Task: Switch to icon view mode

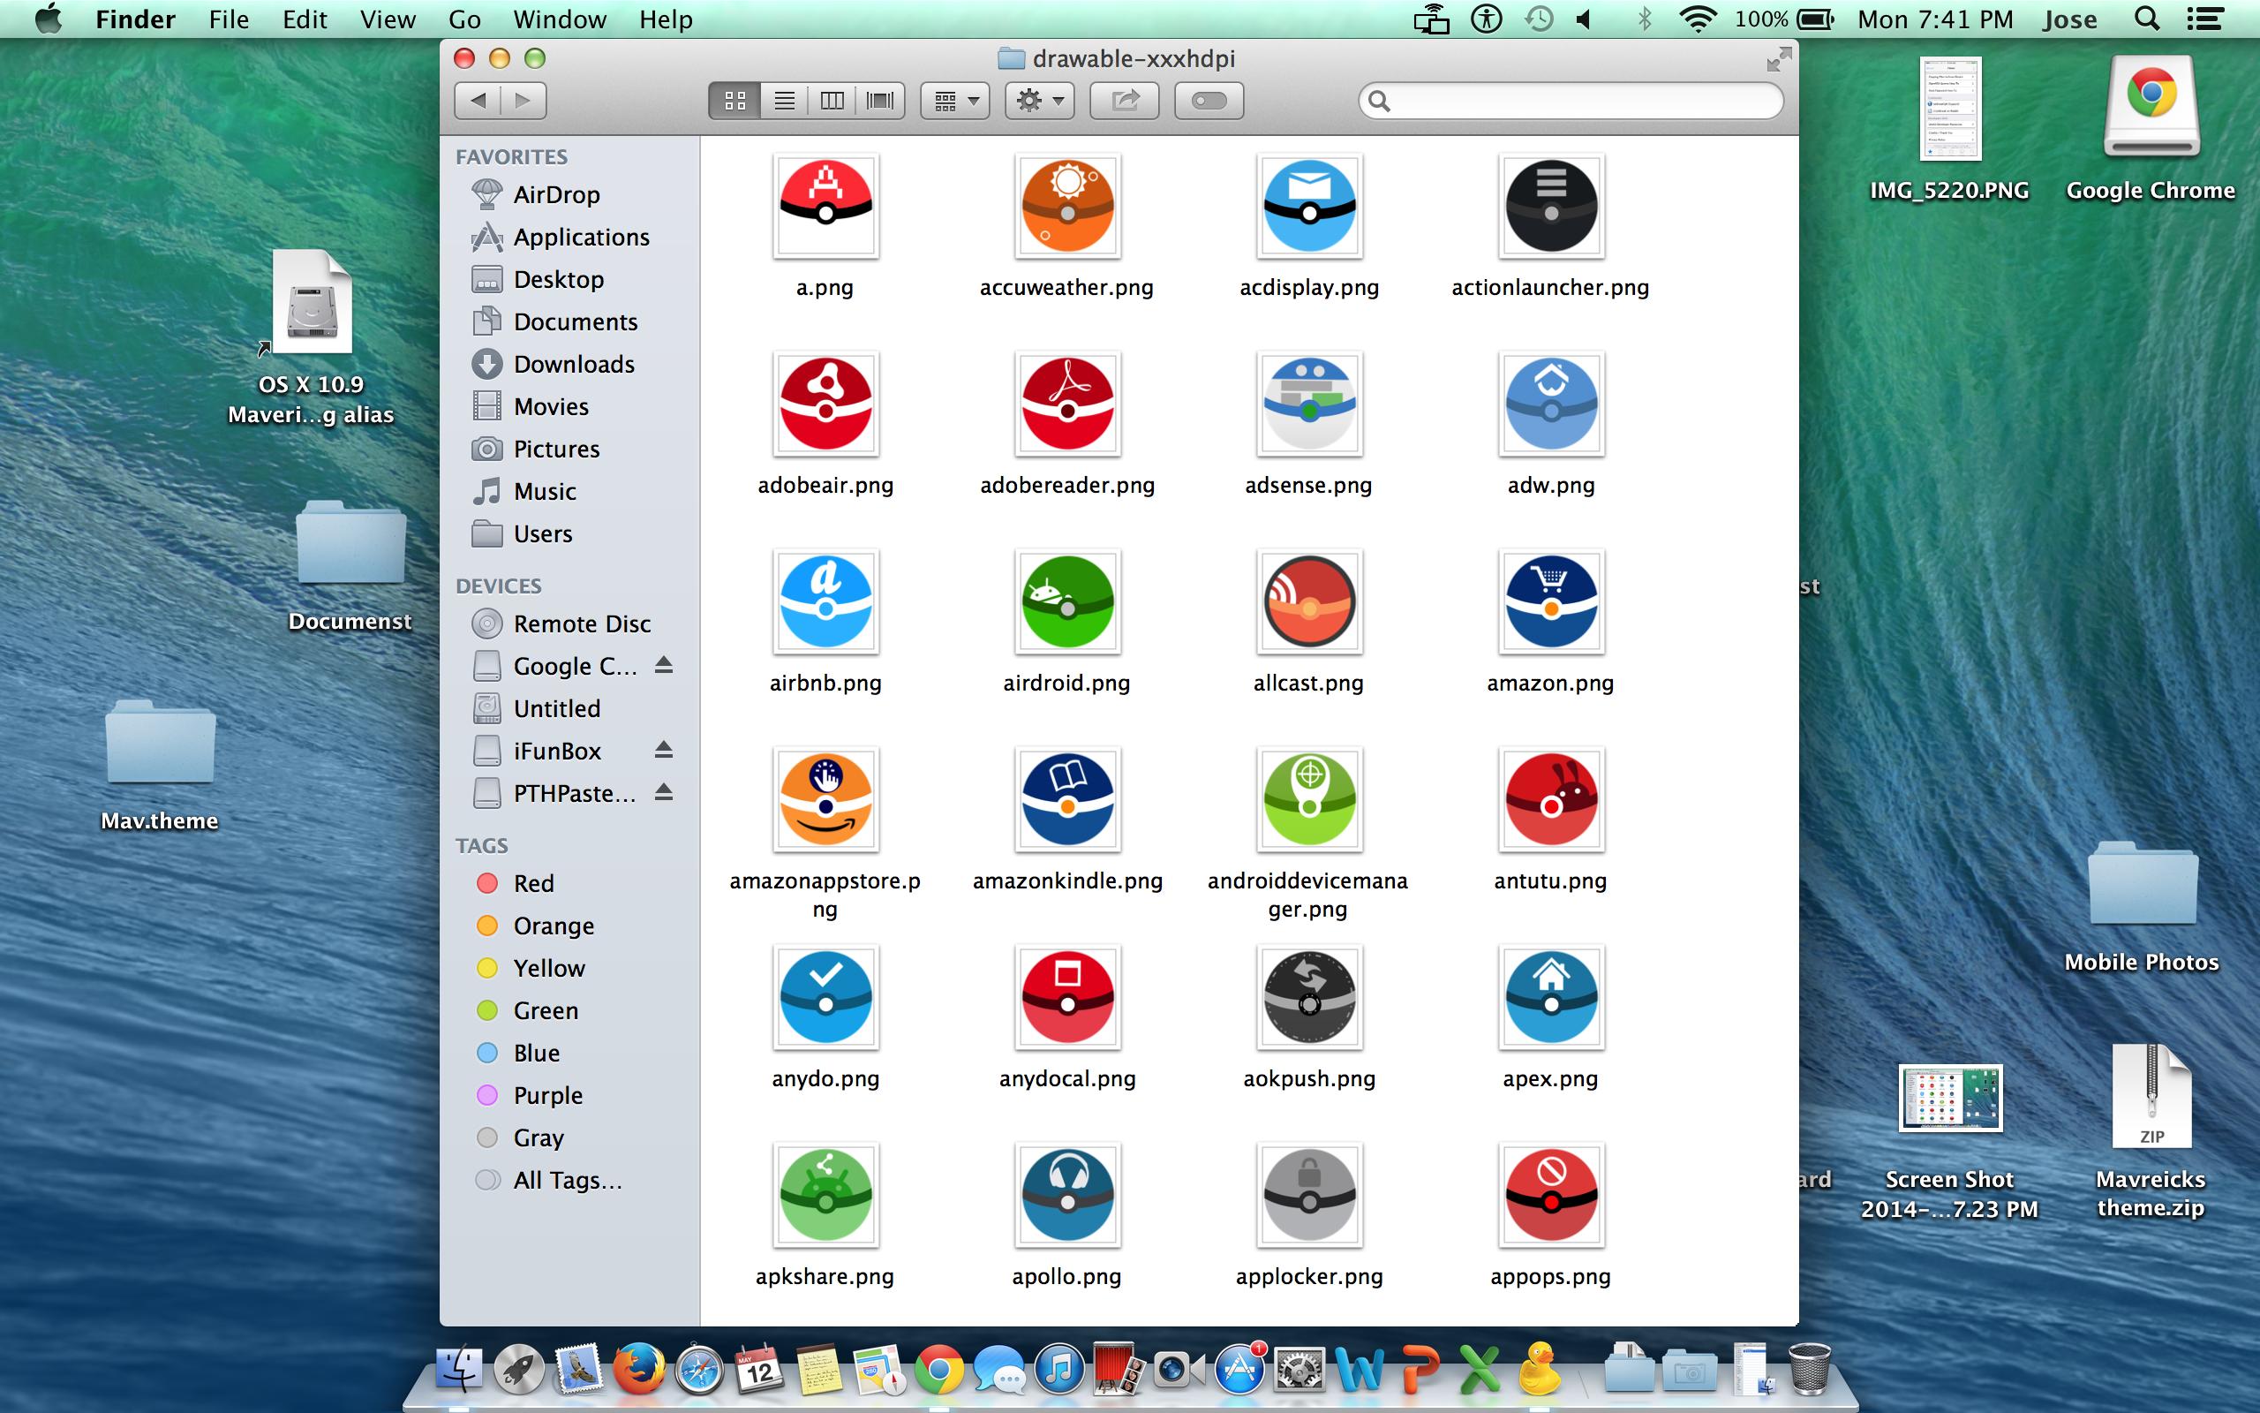Action: [x=735, y=101]
